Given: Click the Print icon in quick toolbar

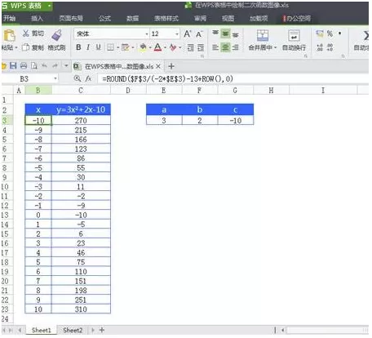Looking at the screenshot, I should coord(24,65).
